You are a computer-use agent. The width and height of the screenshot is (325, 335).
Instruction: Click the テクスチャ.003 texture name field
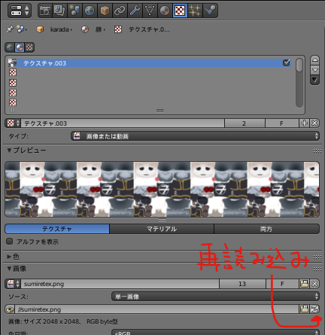pyautogui.click(x=123, y=123)
